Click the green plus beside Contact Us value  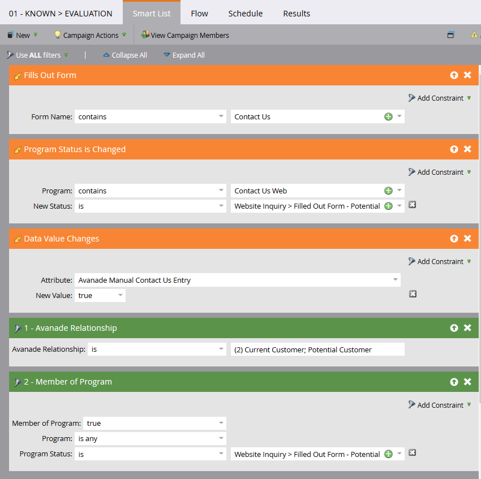click(x=388, y=116)
